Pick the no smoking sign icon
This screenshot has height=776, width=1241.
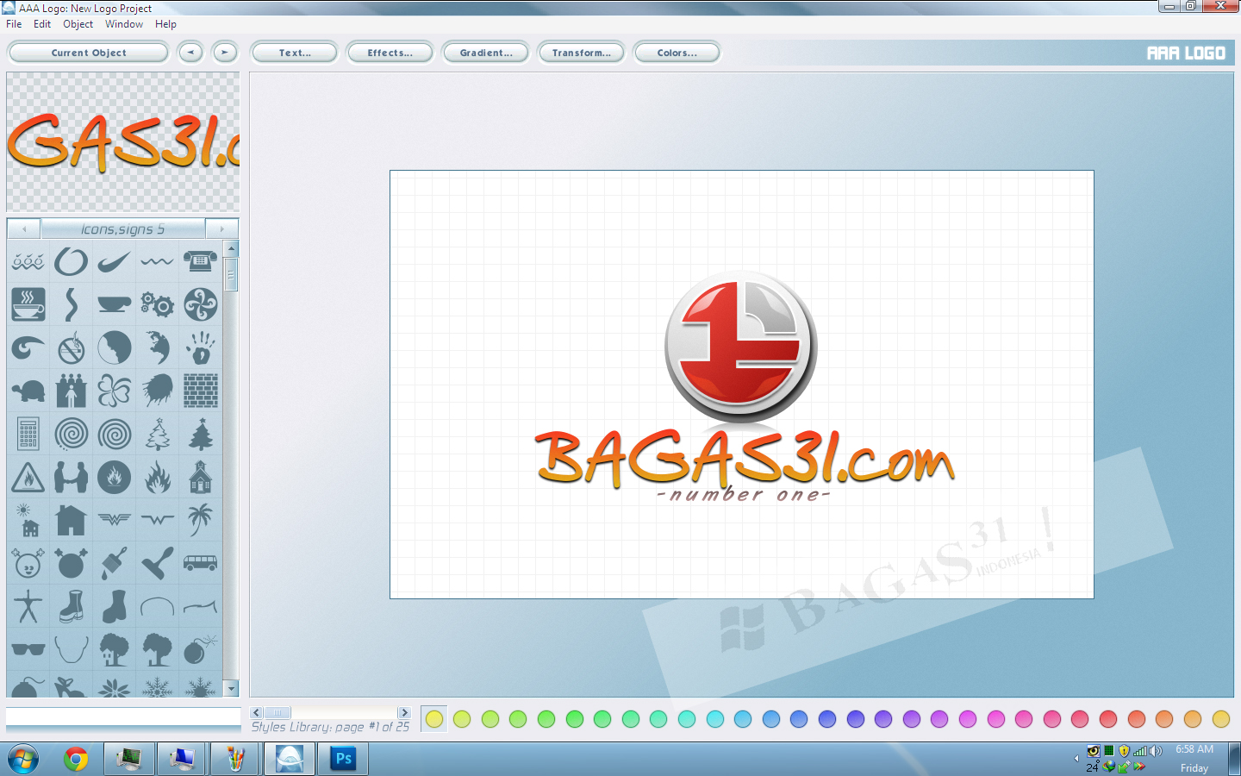pos(72,347)
